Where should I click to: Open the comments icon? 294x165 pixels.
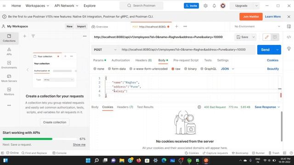pyautogui.click(x=275, y=37)
